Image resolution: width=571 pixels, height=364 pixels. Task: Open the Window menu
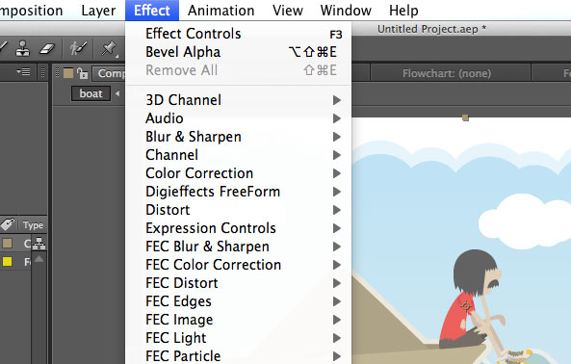click(x=346, y=11)
